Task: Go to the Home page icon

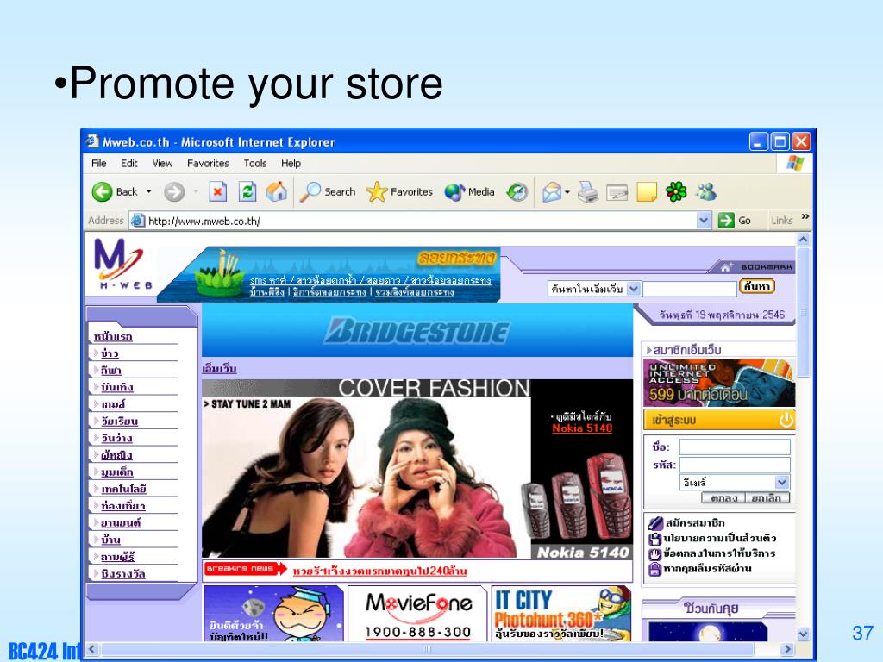Action: click(x=277, y=192)
